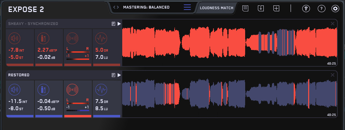Viewport: 345px width, 130px height.
Task: Click the Restored track title
Action: [x=19, y=75]
